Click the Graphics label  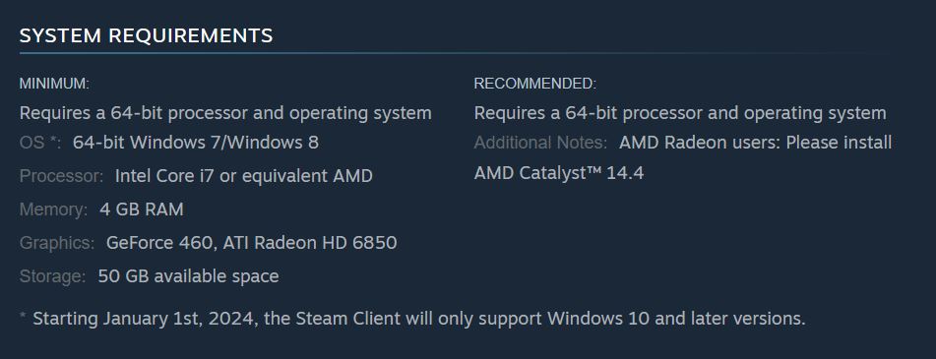click(x=57, y=243)
